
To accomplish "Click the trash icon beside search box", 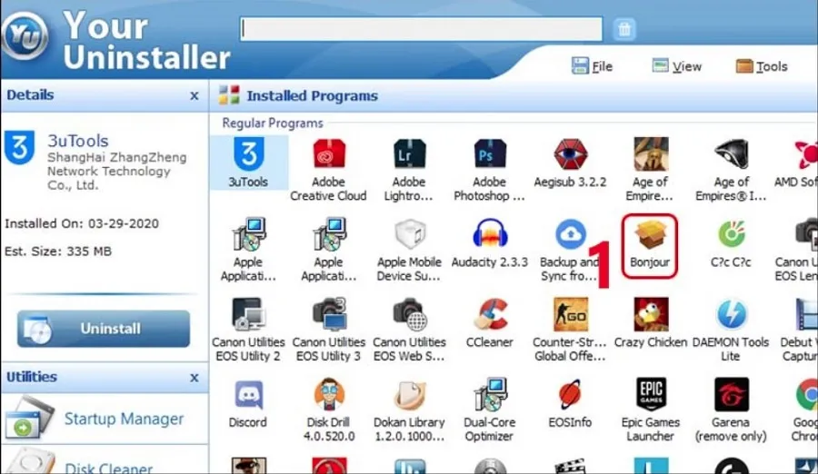I will tap(624, 29).
